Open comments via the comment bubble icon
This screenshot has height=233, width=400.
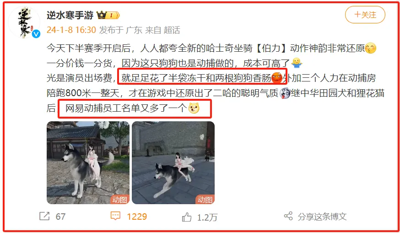(115, 216)
